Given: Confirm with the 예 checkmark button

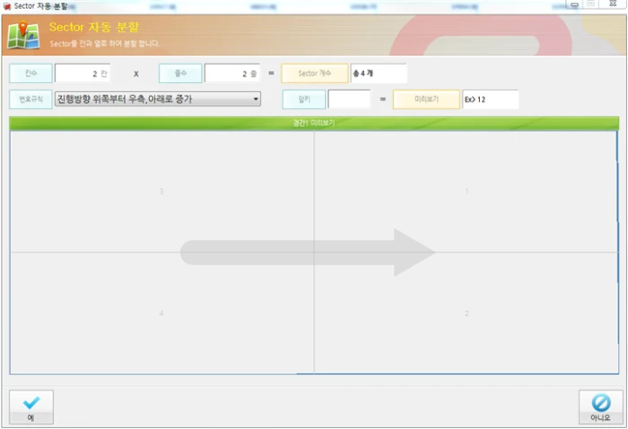Looking at the screenshot, I should (x=31, y=407).
